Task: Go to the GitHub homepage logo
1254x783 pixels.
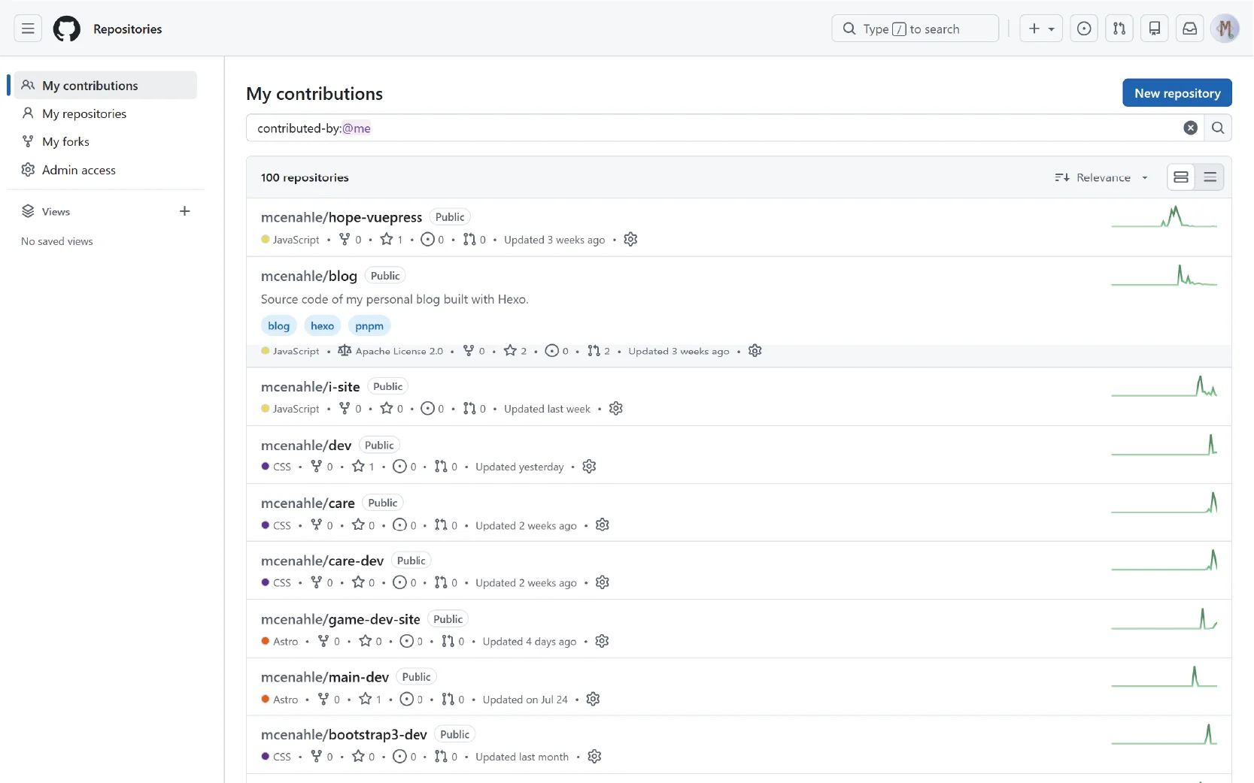Action: [67, 29]
